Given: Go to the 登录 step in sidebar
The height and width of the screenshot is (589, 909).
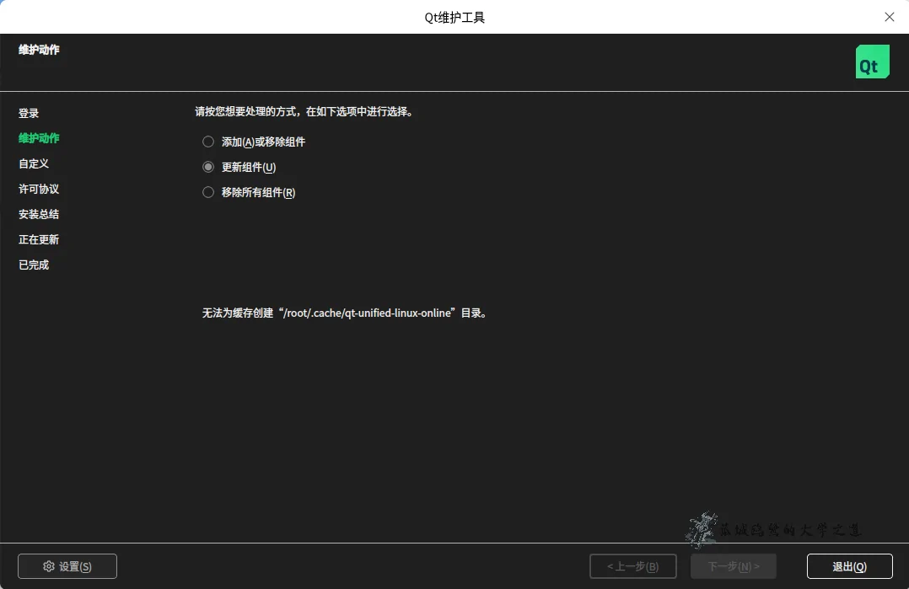Looking at the screenshot, I should pos(29,113).
